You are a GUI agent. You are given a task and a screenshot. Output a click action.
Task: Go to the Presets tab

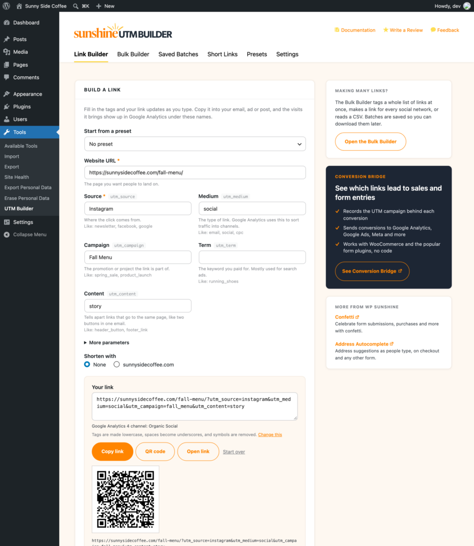(256, 54)
